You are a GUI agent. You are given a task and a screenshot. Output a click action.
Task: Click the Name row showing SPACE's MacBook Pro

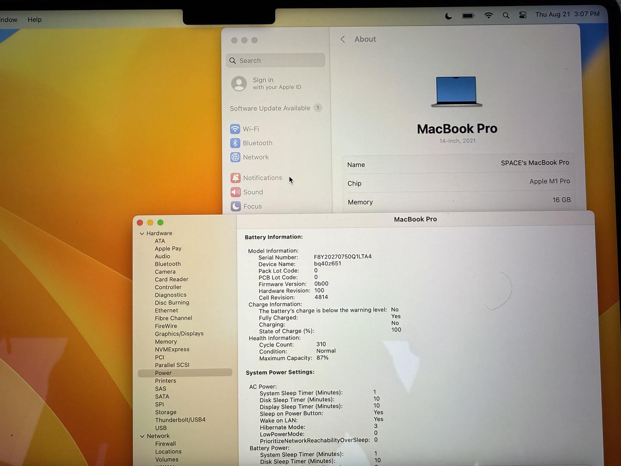tap(458, 164)
